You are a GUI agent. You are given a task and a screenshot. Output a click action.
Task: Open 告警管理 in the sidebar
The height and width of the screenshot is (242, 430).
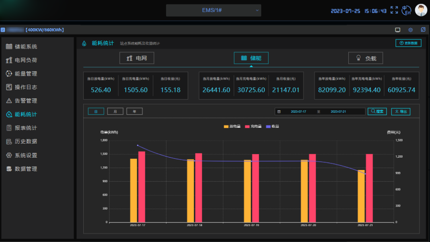tap(26, 101)
